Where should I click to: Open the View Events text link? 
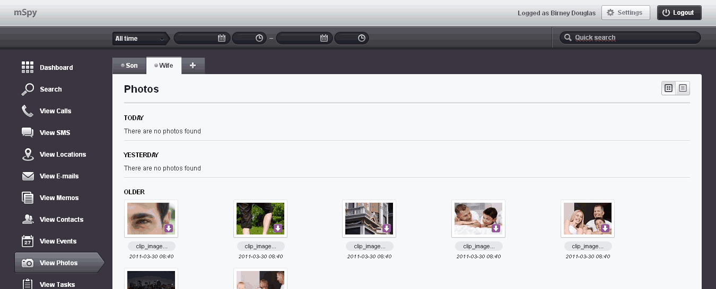(58, 241)
